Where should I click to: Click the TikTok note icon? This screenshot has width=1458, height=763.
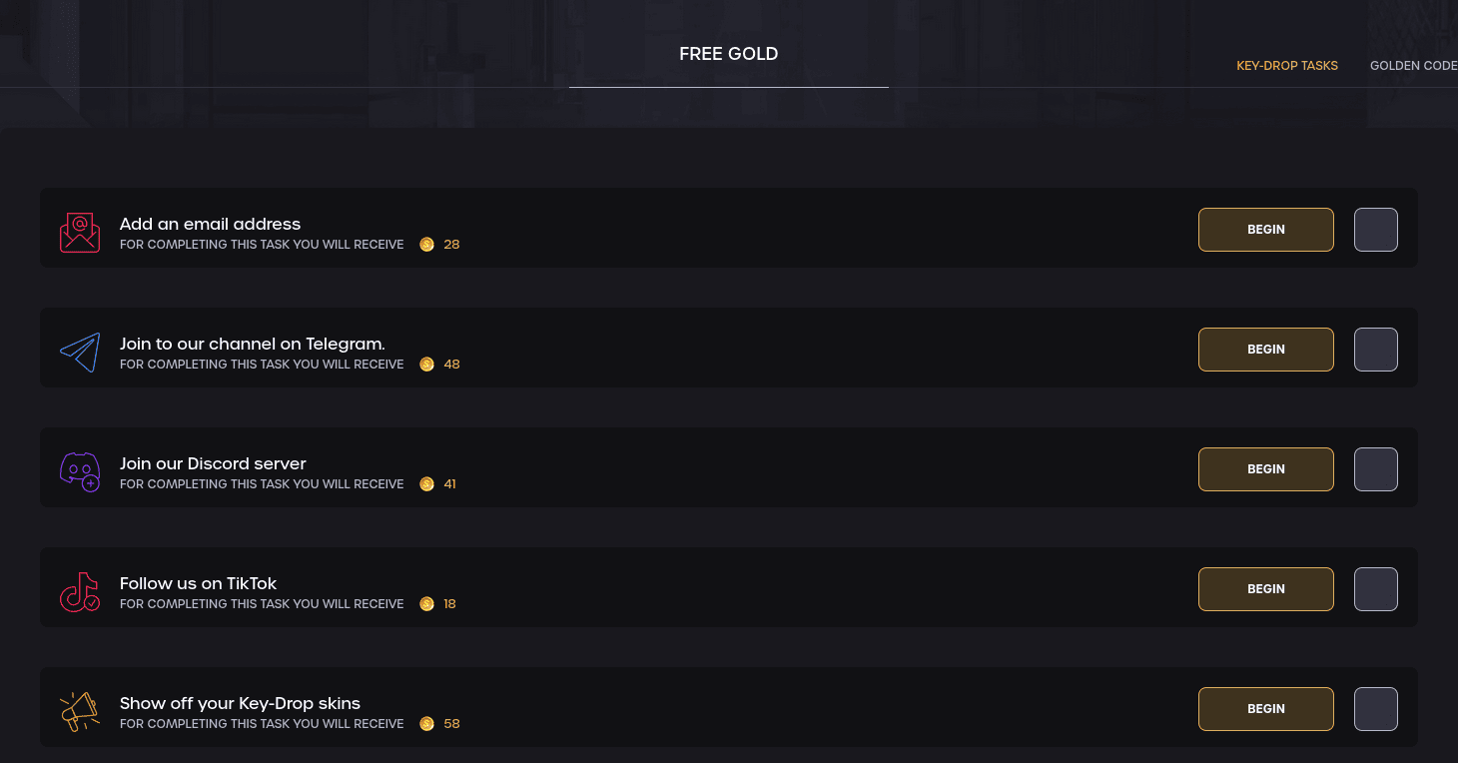click(x=80, y=592)
